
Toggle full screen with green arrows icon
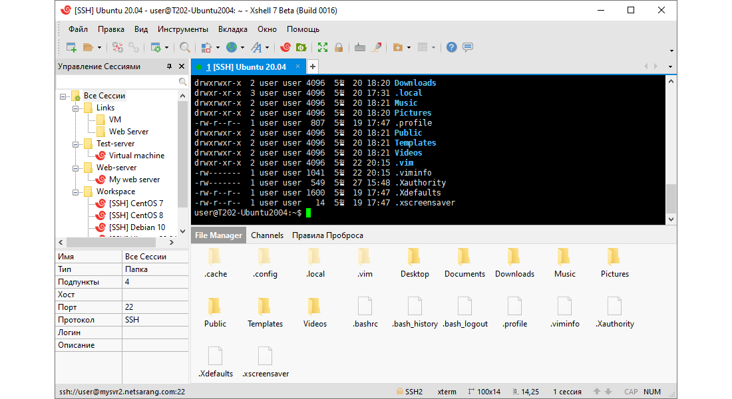[323, 47]
